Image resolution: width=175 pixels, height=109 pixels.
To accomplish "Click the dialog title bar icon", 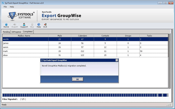I will tap(42, 60).
